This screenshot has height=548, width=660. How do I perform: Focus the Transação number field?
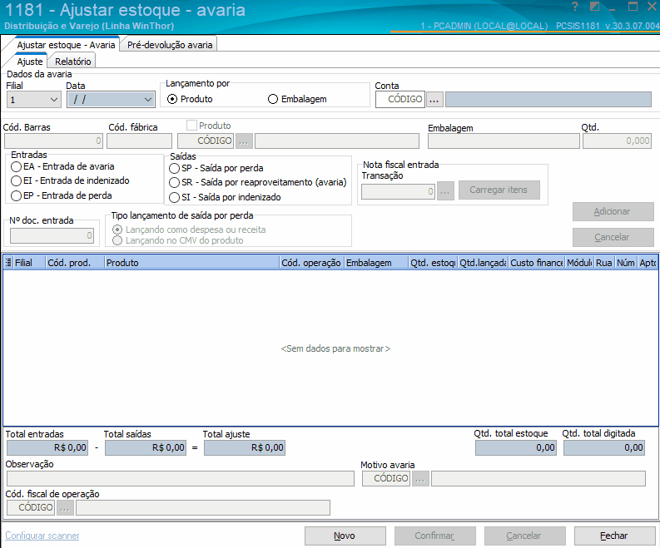click(x=398, y=191)
